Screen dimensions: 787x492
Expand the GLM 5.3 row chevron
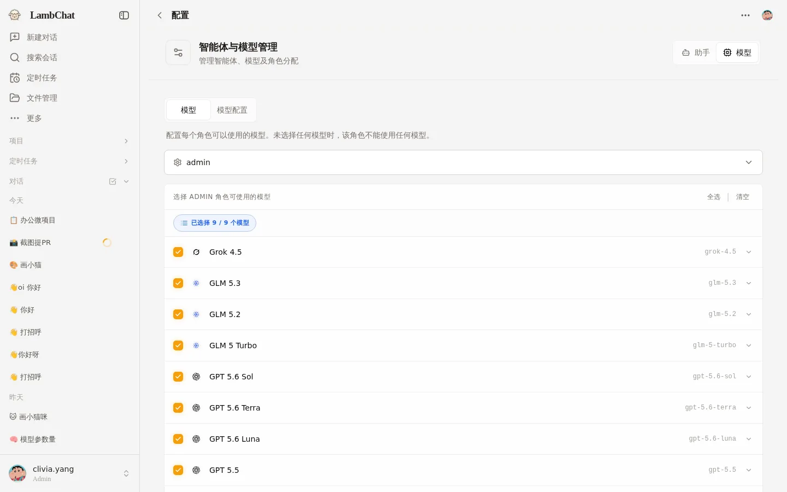pos(749,283)
